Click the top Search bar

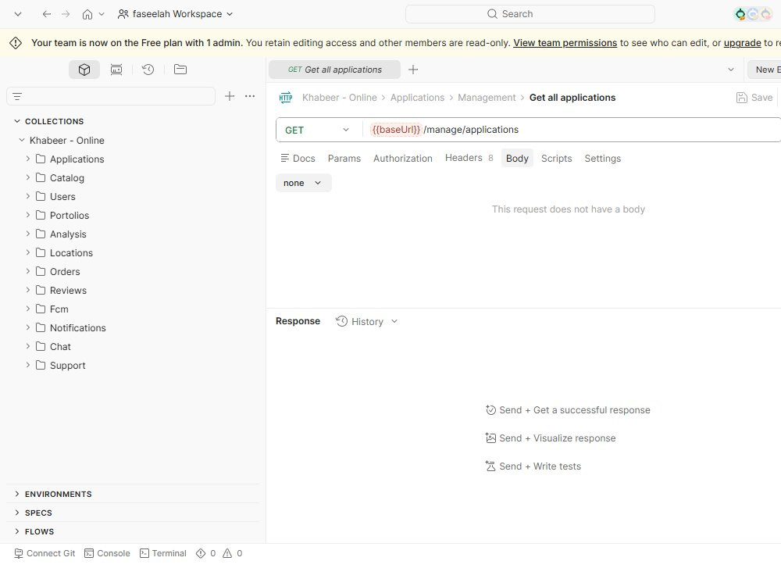pos(530,14)
